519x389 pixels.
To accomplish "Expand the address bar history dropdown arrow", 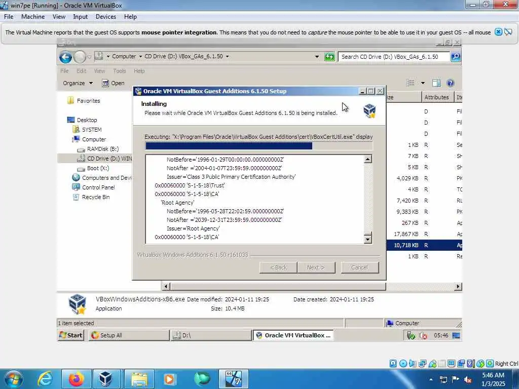I will point(317,57).
